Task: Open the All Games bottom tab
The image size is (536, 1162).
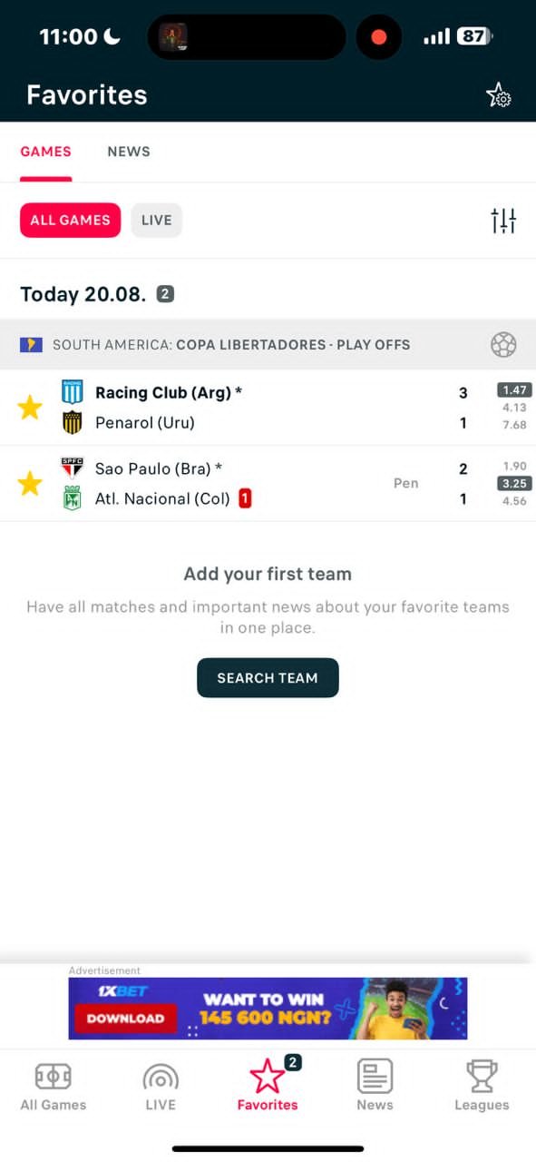Action: click(x=54, y=1087)
